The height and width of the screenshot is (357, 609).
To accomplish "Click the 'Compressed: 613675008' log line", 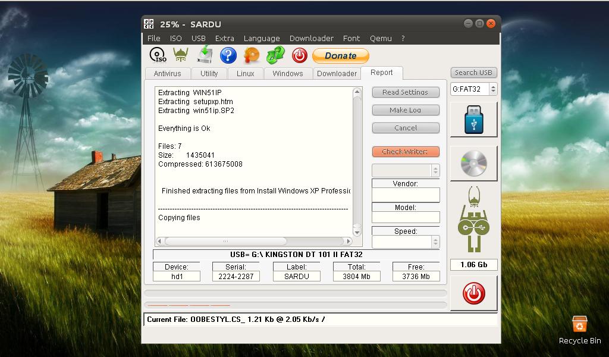I will (x=200, y=164).
